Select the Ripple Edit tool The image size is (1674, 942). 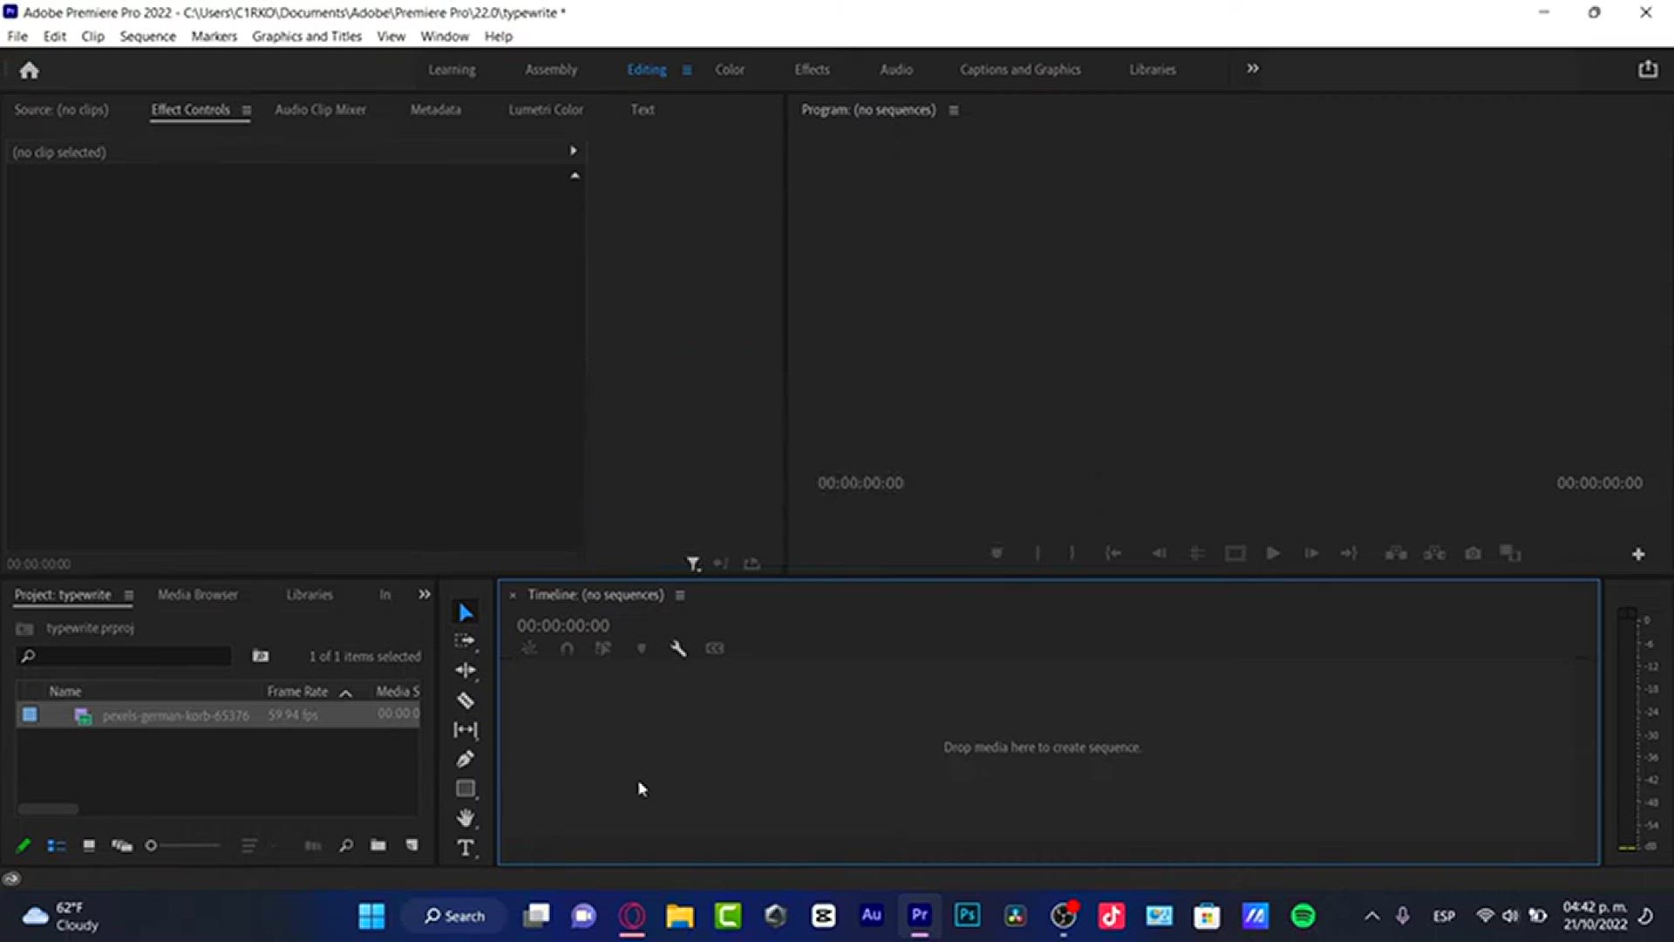click(466, 670)
